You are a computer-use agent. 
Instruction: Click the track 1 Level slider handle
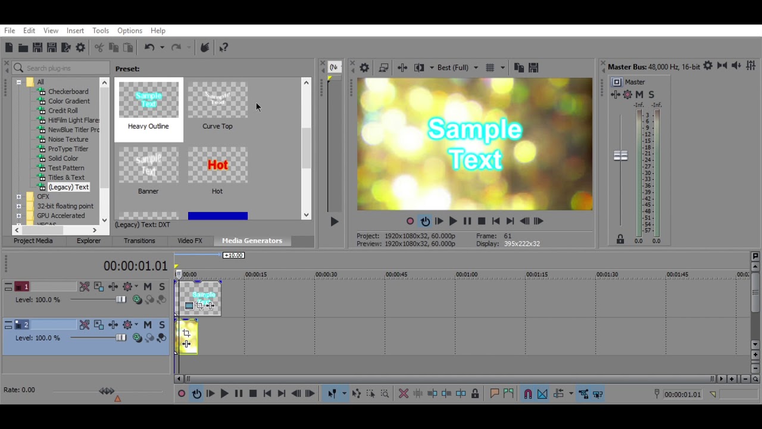[x=121, y=300]
